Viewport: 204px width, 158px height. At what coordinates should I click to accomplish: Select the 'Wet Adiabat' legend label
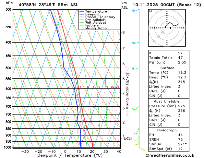pyautogui.click(x=96, y=22)
